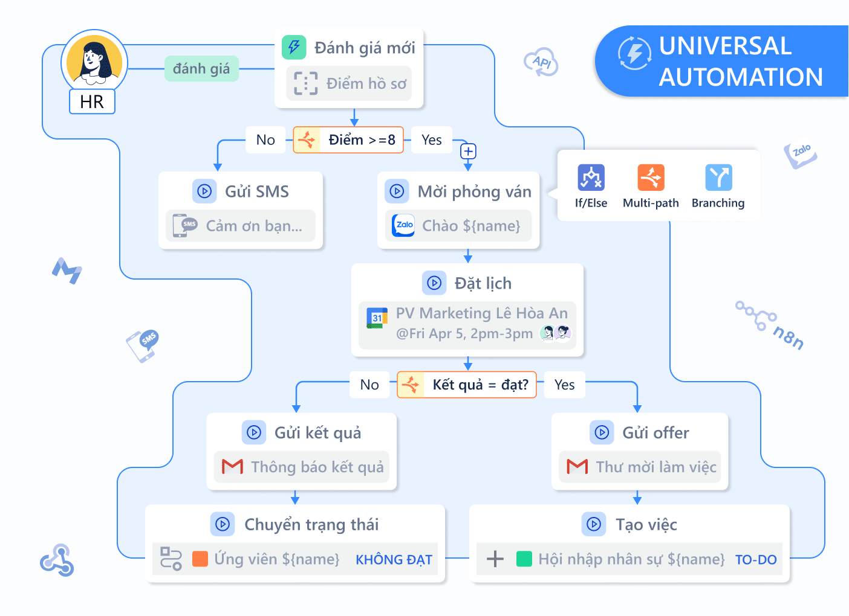Viewport: 849px width, 616px height.
Task: Select the workflow status icon beside Ứng viên
Action: (171, 559)
